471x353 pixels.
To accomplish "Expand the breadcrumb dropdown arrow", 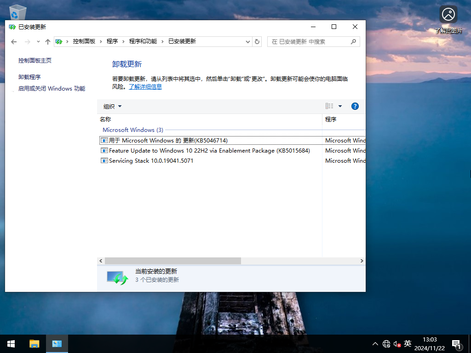I will 248,41.
